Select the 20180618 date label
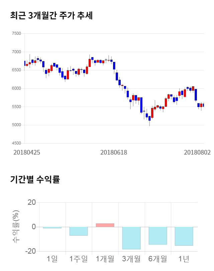214x271 pixels. pyautogui.click(x=114, y=152)
